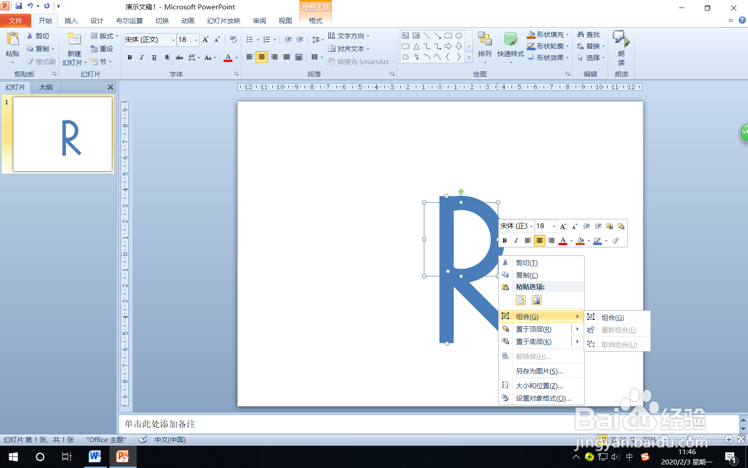The width and height of the screenshot is (748, 468).
Task: Choose 另存为图片 from the context menu
Action: point(539,370)
